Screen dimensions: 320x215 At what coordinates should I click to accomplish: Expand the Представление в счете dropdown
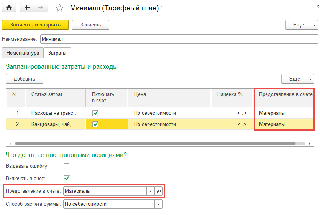(151, 191)
